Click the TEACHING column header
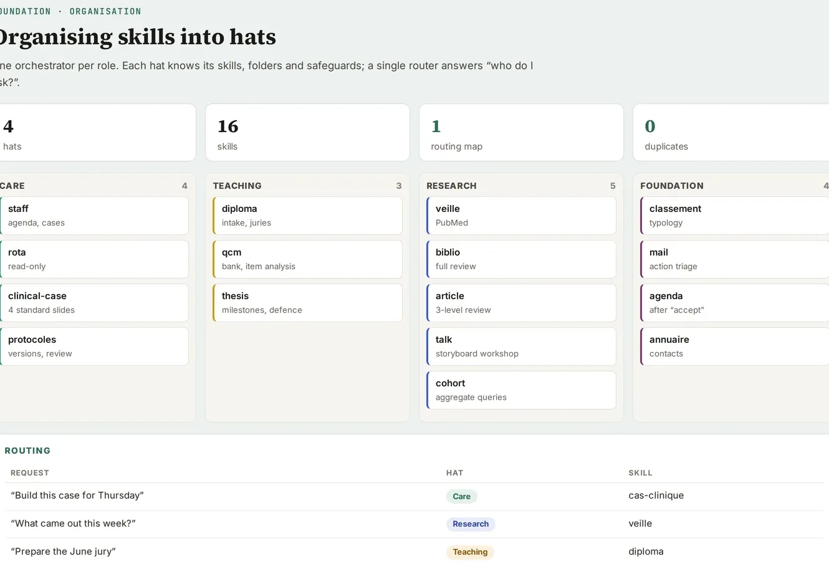Screen dimensions: 829x564 point(237,186)
